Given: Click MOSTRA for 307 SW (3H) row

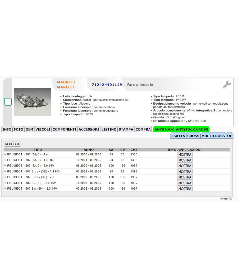Looking at the screenshot, I should point(185,189).
